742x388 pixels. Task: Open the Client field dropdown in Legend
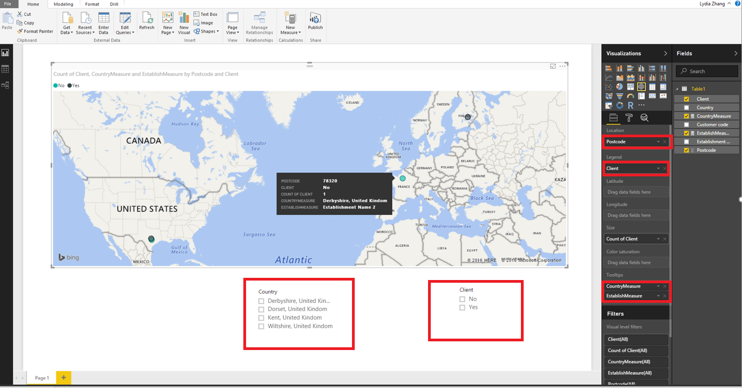click(x=658, y=168)
